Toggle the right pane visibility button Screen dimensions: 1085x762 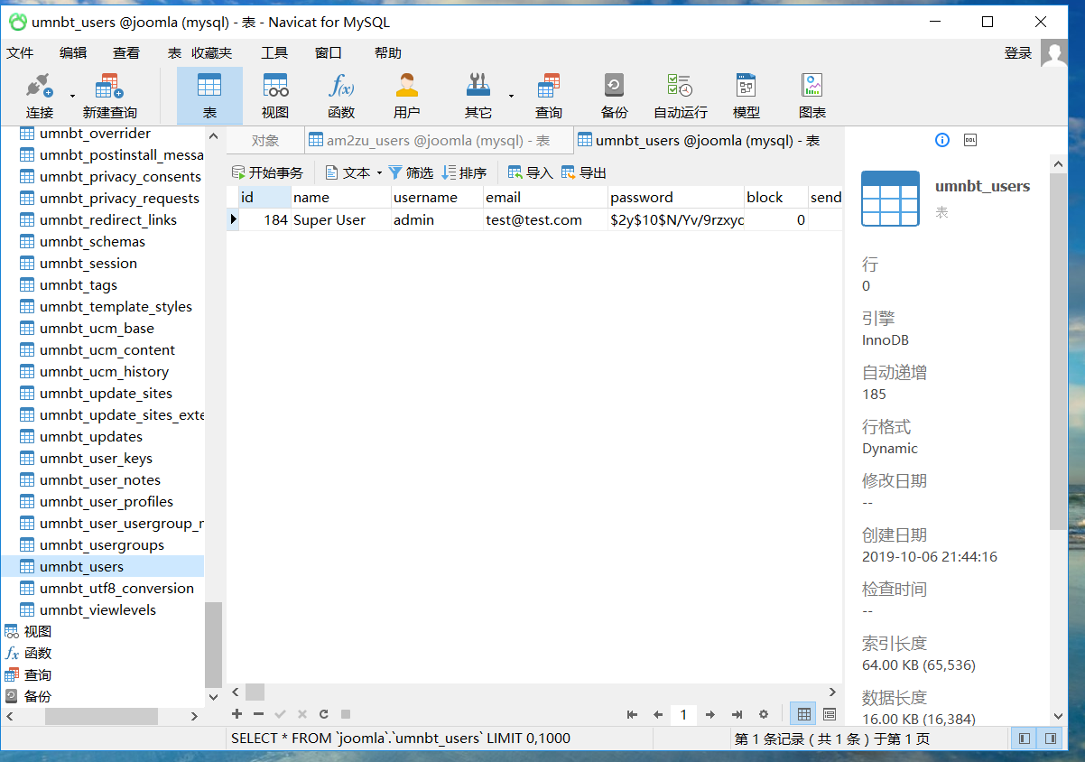click(1051, 739)
